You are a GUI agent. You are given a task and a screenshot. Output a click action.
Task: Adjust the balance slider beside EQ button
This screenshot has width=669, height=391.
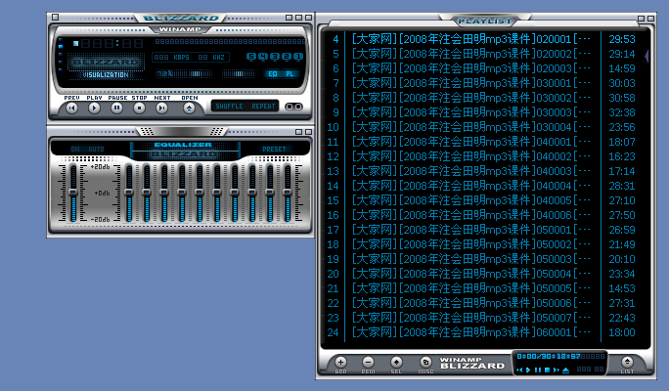pyautogui.click(x=238, y=74)
